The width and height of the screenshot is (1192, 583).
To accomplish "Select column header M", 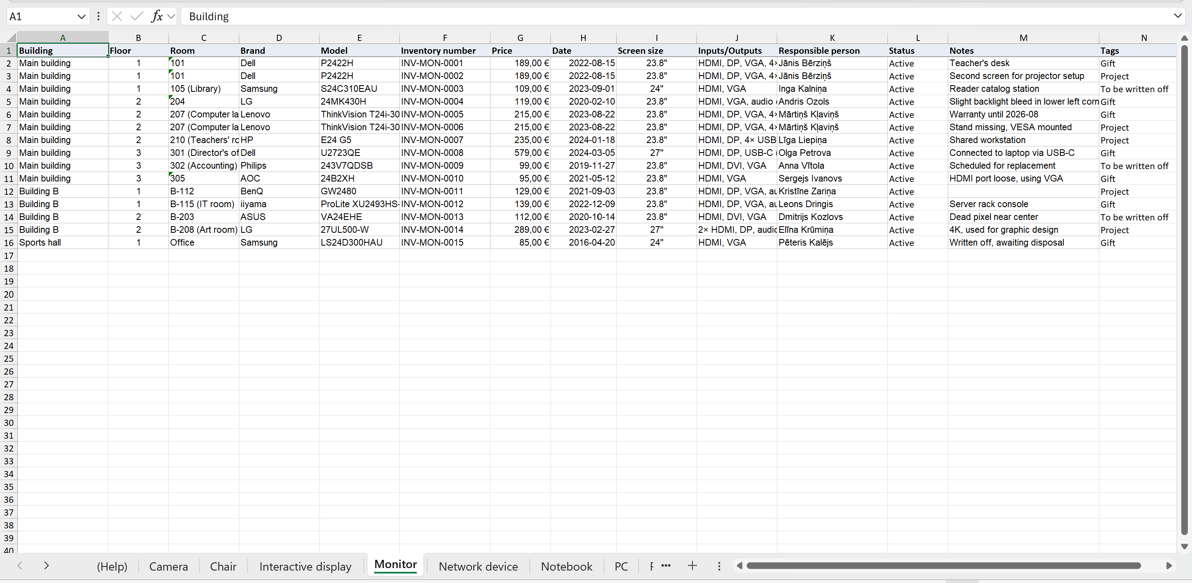I will [1023, 38].
